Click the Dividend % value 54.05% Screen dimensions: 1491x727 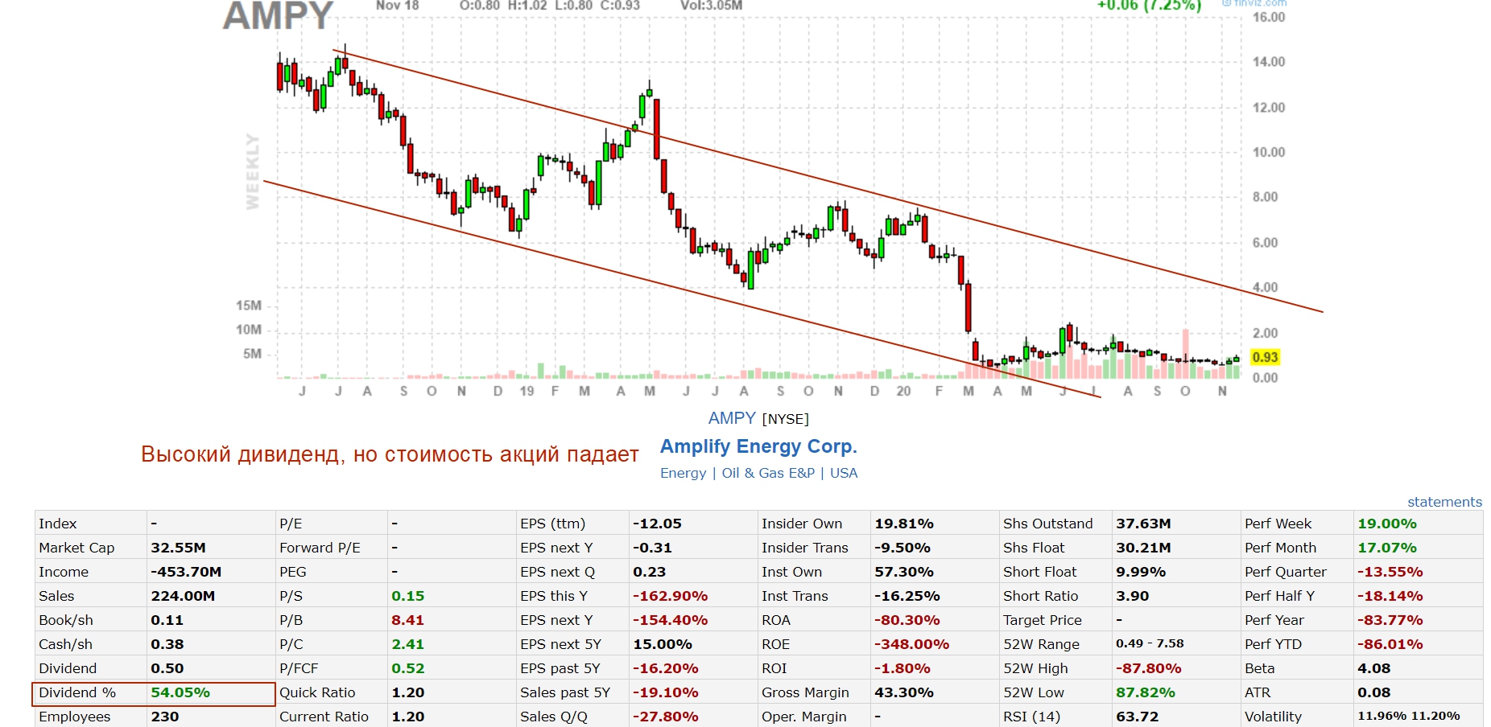click(180, 692)
